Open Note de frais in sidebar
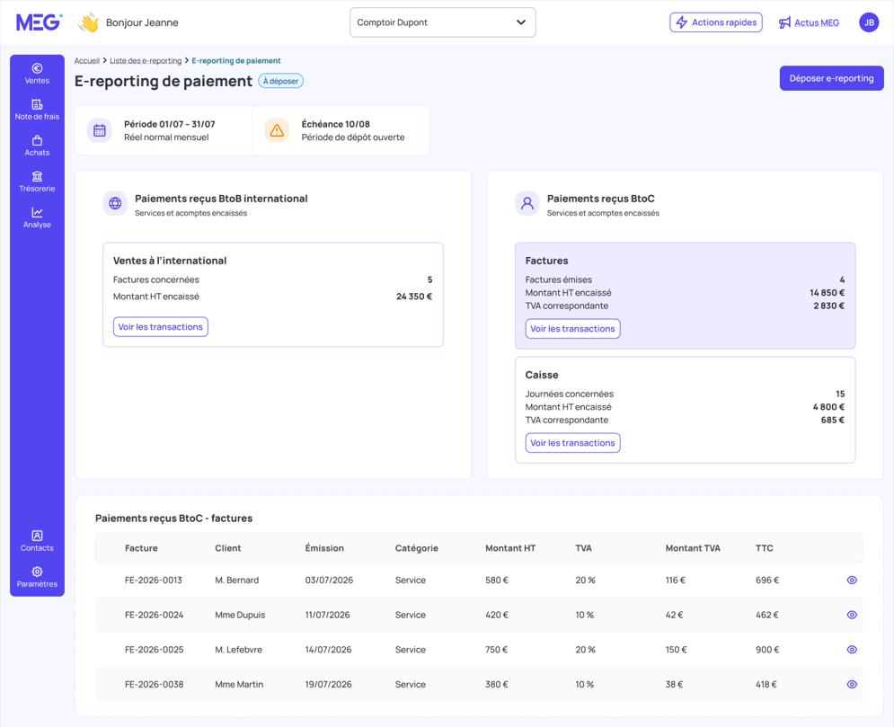The height and width of the screenshot is (727, 894). (x=37, y=110)
